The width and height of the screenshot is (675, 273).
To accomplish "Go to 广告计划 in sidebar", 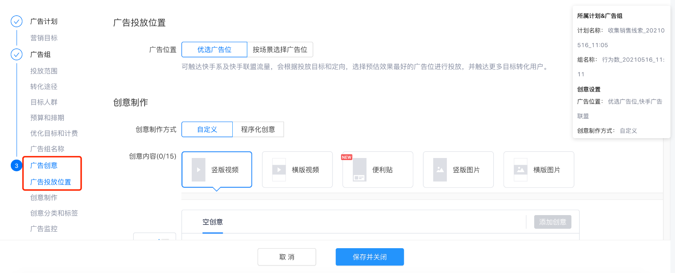I will [x=44, y=22].
